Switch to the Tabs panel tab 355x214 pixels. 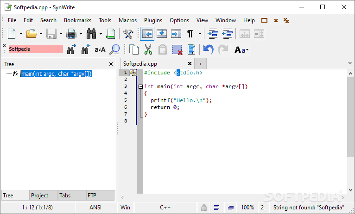(x=71, y=195)
